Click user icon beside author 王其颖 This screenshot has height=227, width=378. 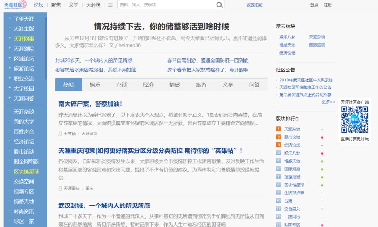pyautogui.click(x=60, y=133)
